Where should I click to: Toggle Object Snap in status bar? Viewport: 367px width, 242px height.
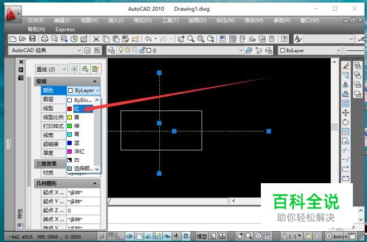139,236
